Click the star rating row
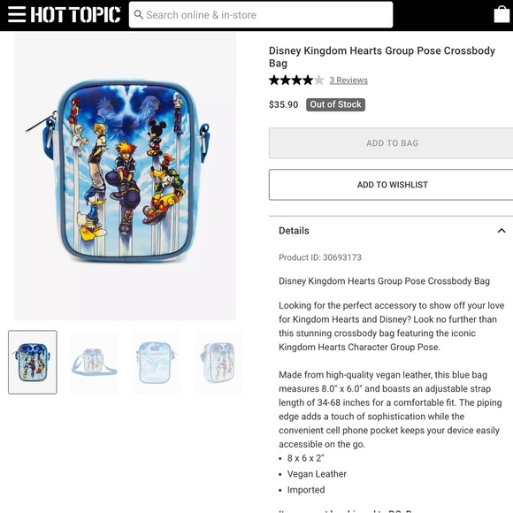This screenshot has width=513, height=513. pos(296,80)
